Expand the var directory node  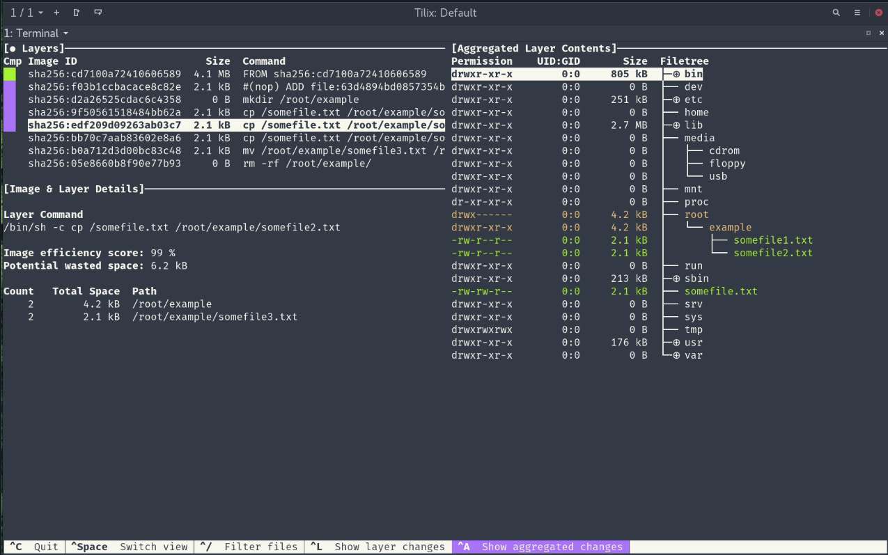point(676,355)
